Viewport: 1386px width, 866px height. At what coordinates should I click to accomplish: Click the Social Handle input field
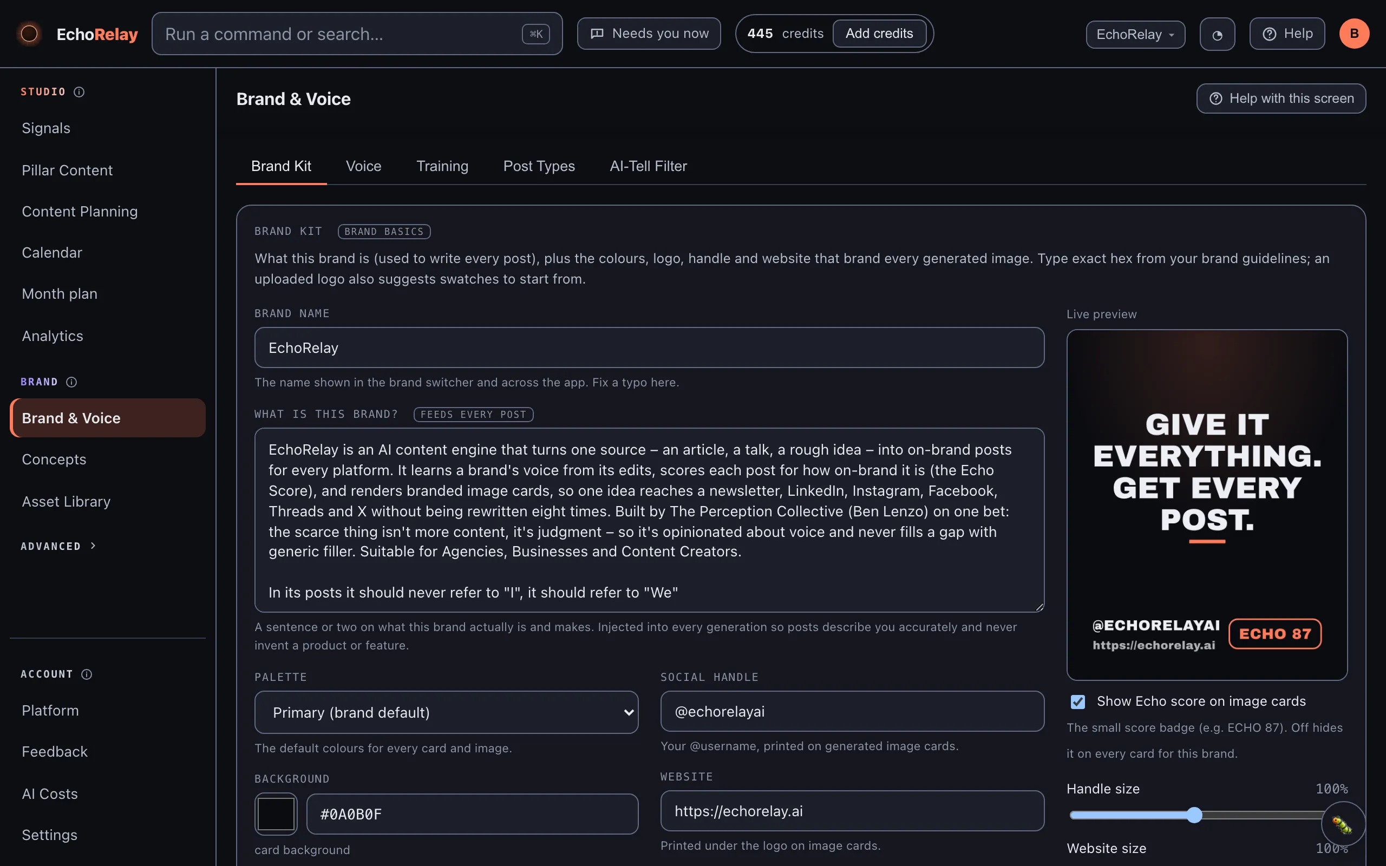click(x=852, y=711)
